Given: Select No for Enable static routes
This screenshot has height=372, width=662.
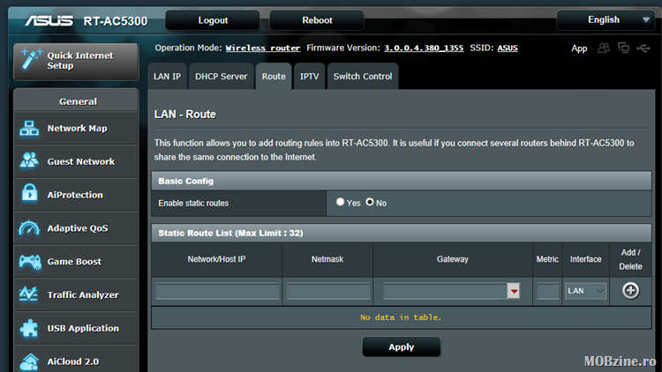Looking at the screenshot, I should coord(370,202).
